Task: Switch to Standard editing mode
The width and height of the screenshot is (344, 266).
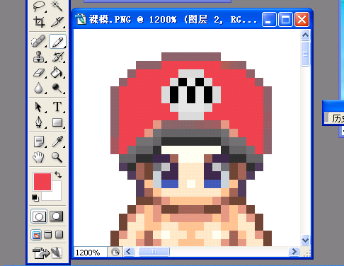Action: click(x=39, y=216)
